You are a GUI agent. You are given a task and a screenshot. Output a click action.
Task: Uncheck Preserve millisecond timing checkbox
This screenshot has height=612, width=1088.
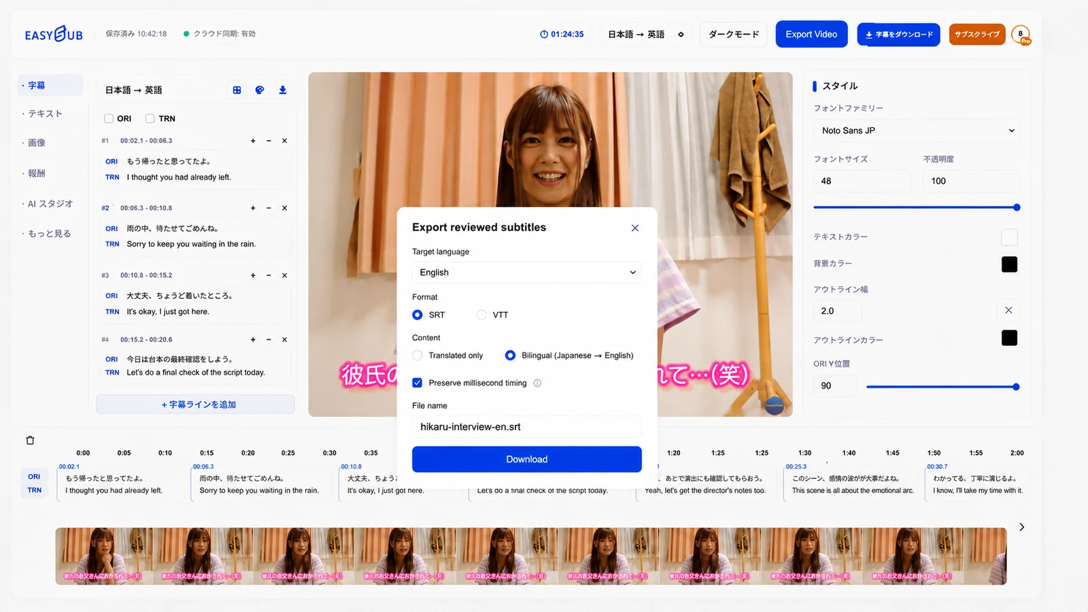pyautogui.click(x=418, y=383)
